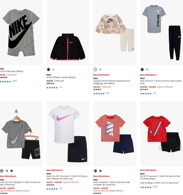Viewport: 183px width, 195px height.
Task: Open Kids' Dropset T-Shirt & Shorts Set link
Action: [112, 183]
